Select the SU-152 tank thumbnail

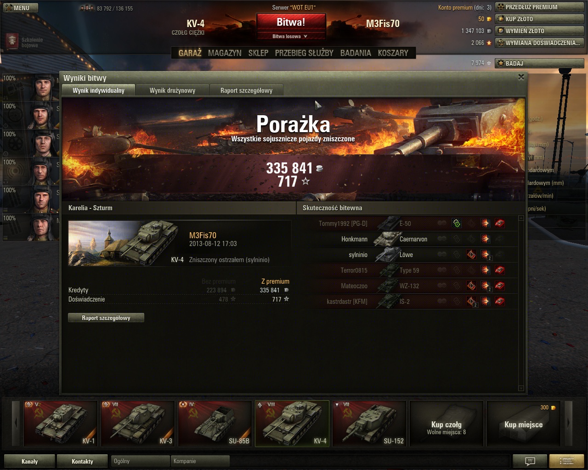coord(369,423)
